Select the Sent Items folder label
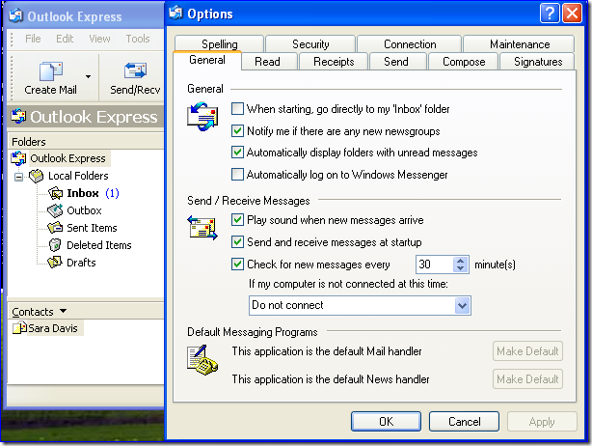This screenshot has height=446, width=592. (92, 228)
